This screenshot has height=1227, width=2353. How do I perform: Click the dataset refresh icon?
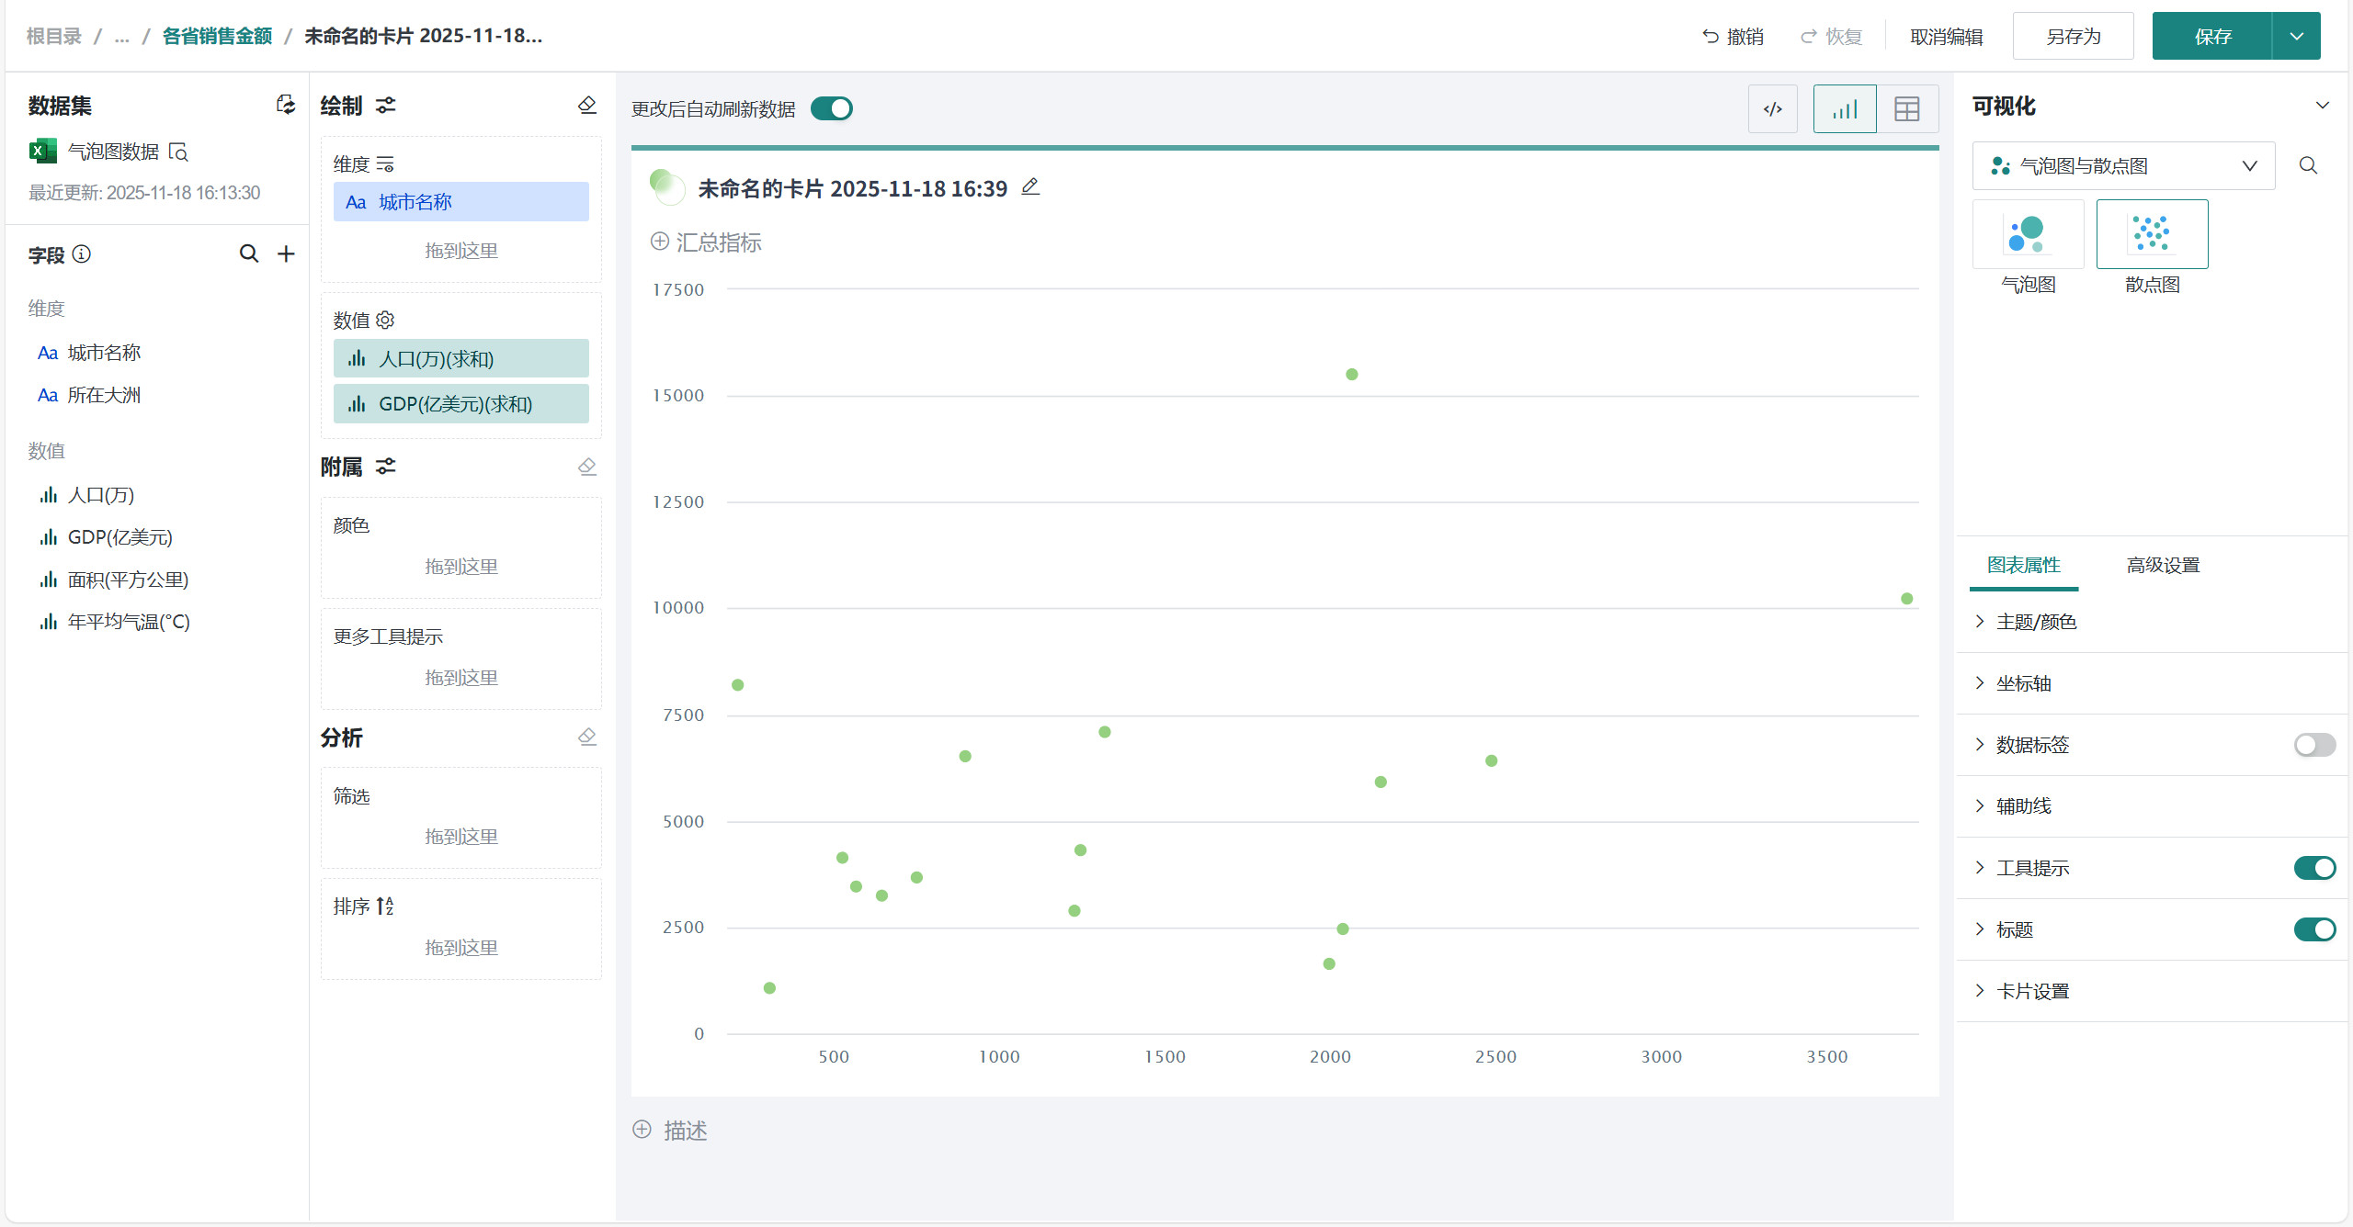point(286,105)
